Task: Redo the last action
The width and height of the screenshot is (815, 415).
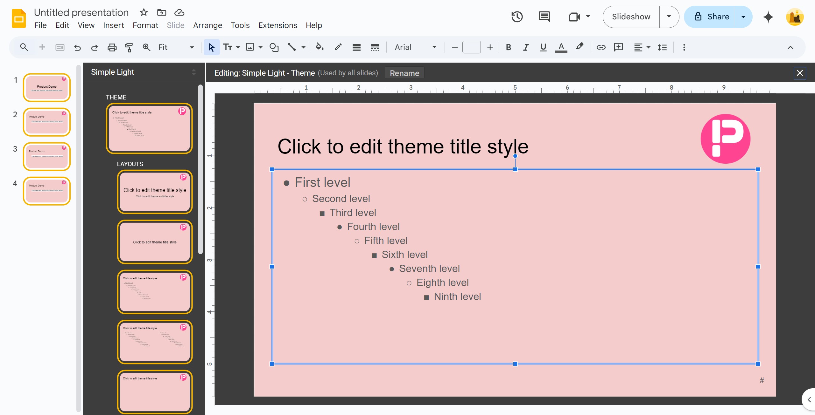Action: [x=94, y=47]
